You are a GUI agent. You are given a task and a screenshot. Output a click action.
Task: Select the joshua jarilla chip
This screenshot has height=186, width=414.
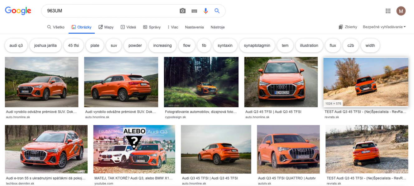46,45
